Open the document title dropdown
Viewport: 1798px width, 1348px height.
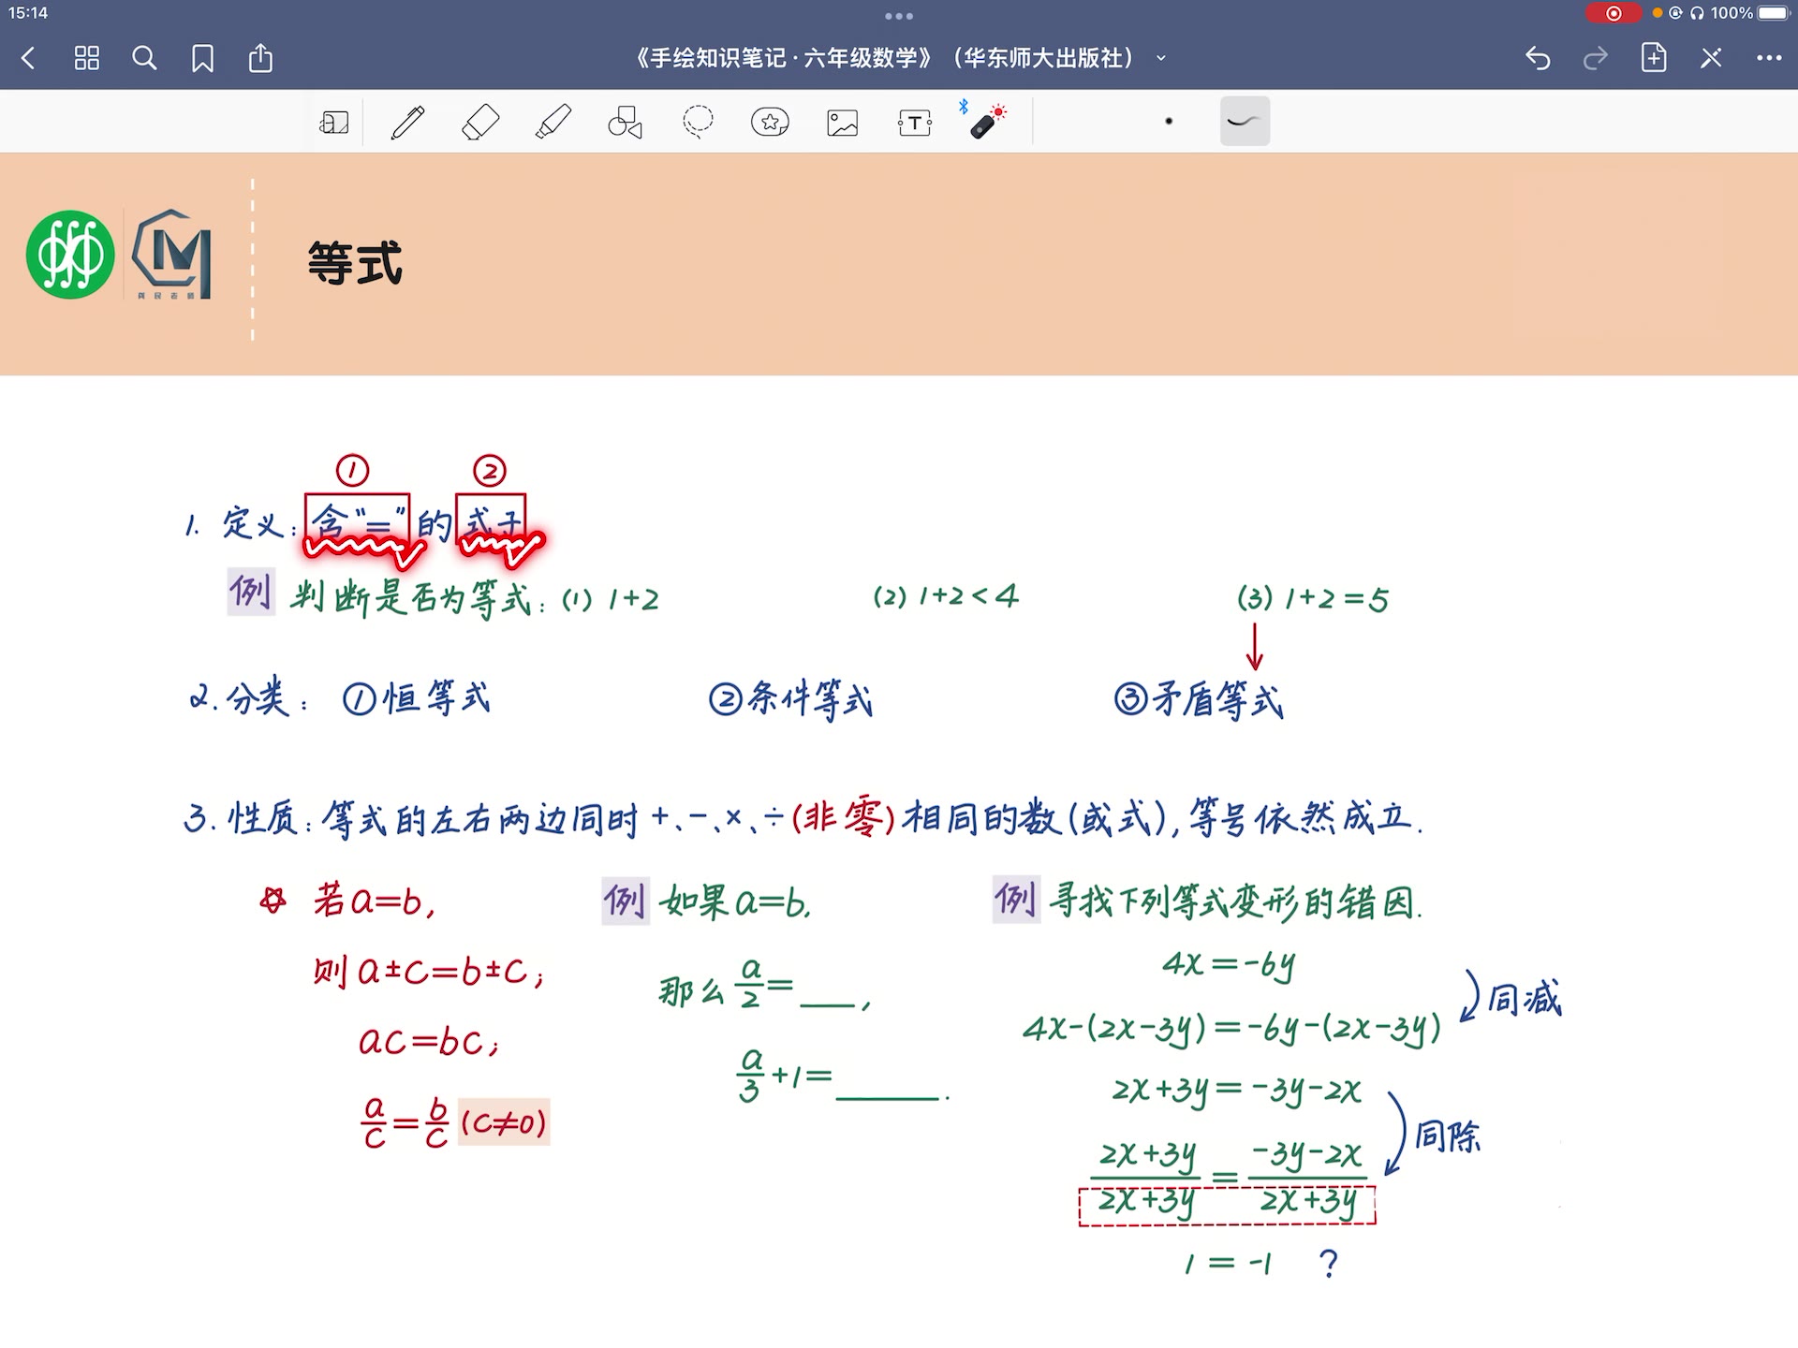[x=1159, y=58]
